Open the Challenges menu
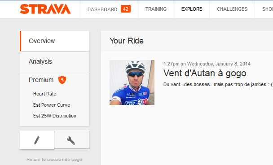273x165 pixels. tap(232, 9)
